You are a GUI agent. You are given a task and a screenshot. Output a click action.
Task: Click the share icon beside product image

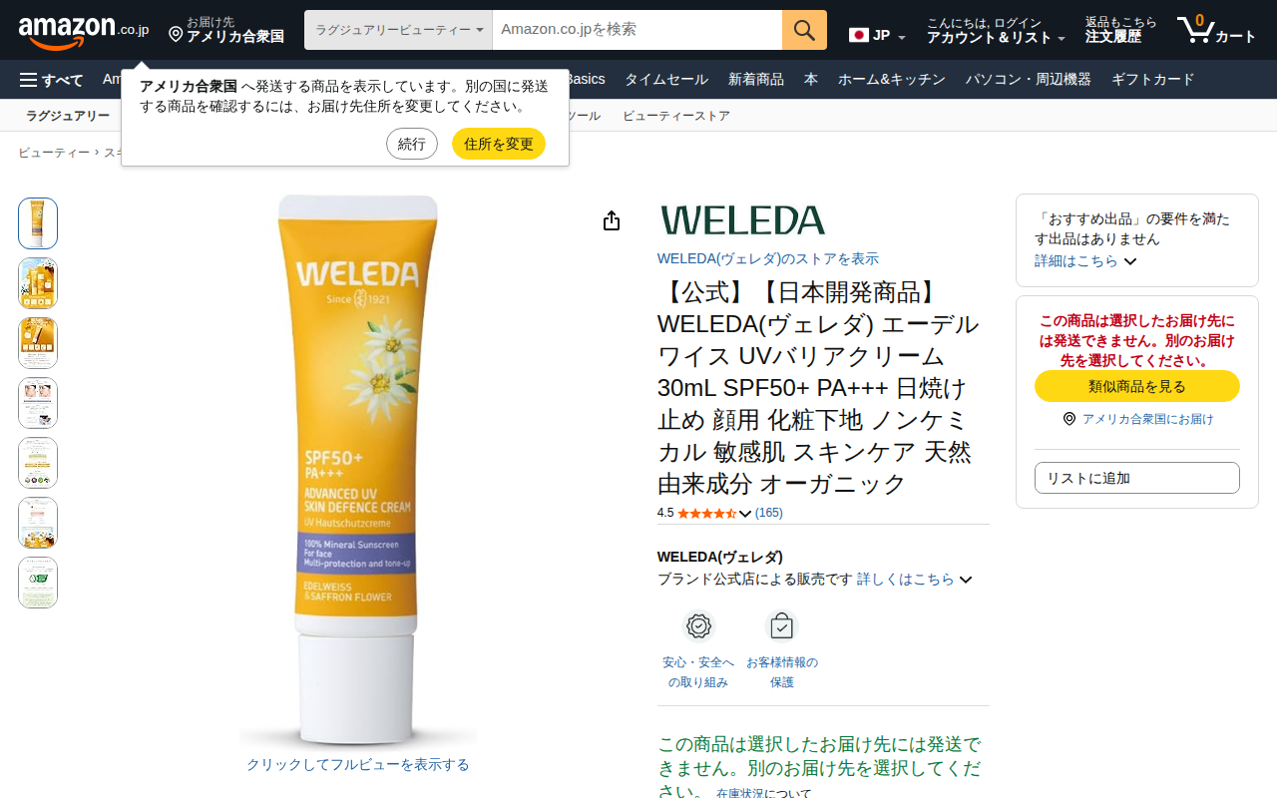tap(612, 221)
